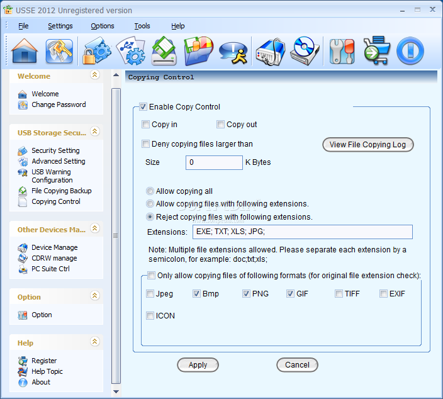The height and width of the screenshot is (399, 443).
Task: Uncheck Enable Copy Control
Action: pos(143,107)
